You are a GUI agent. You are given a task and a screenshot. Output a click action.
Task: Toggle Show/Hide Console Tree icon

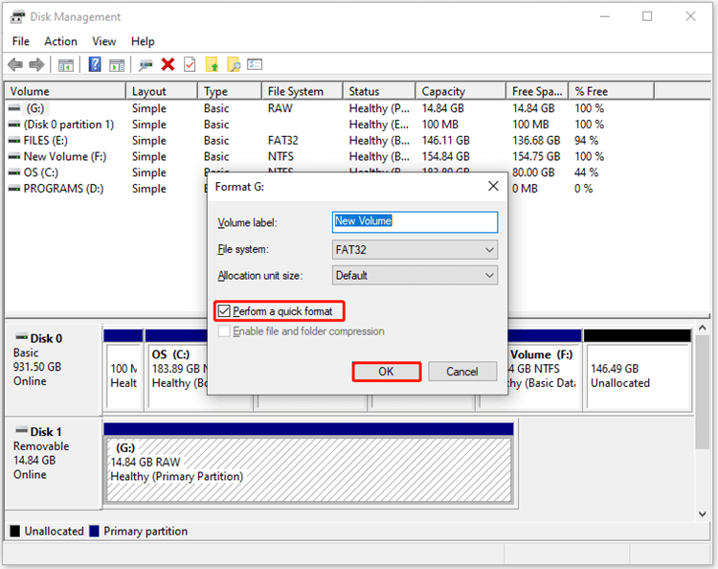click(66, 65)
